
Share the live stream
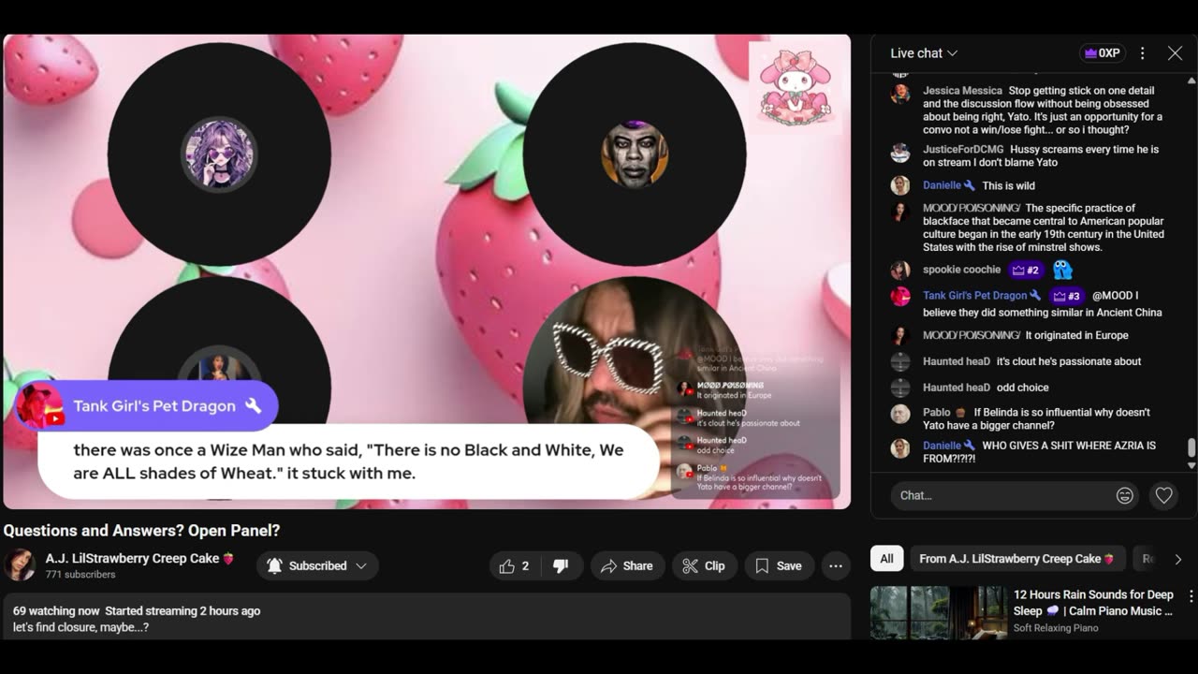(x=627, y=565)
